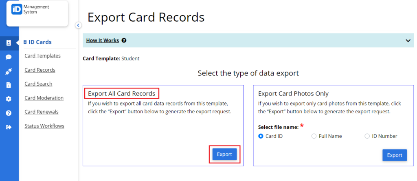Select the Full Name radio option
Image resolution: width=417 pixels, height=181 pixels.
click(314, 136)
